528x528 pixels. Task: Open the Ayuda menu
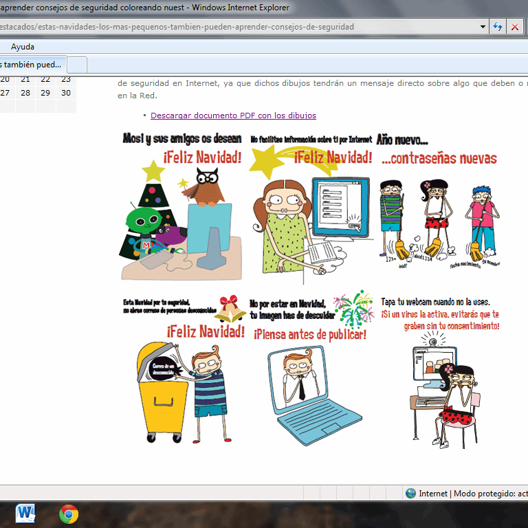tap(22, 47)
